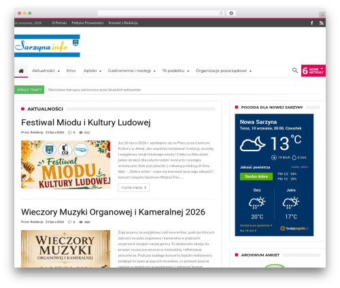Open Godzina po godzinie forecast link
This screenshot has width=340, height=288.
pyautogui.click(x=256, y=225)
